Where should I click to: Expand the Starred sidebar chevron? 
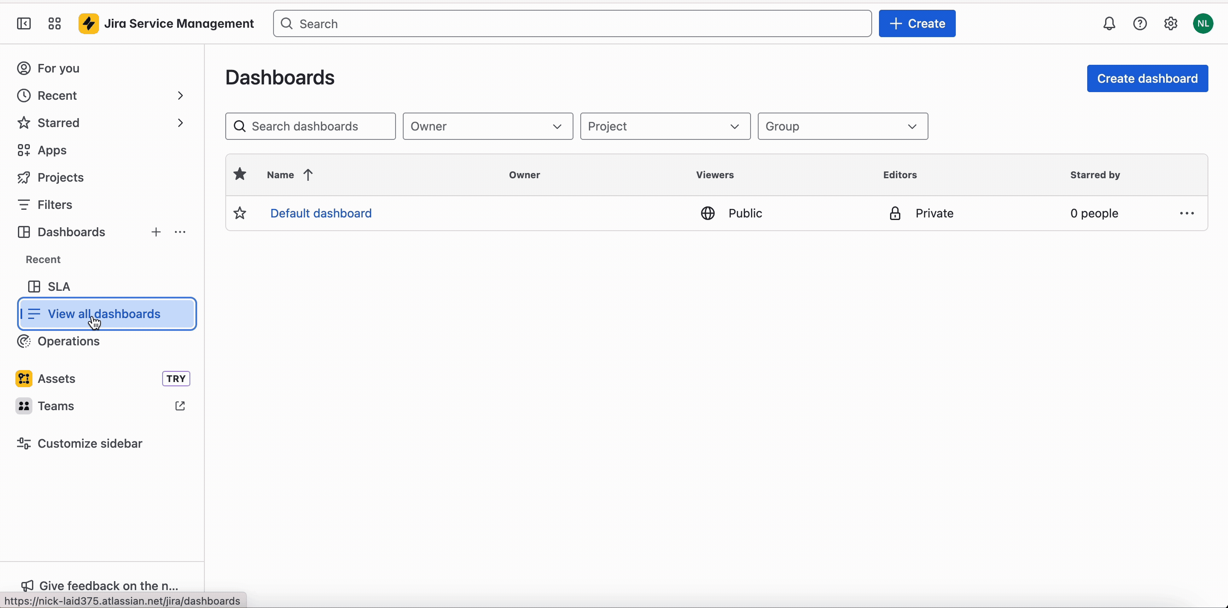[180, 123]
